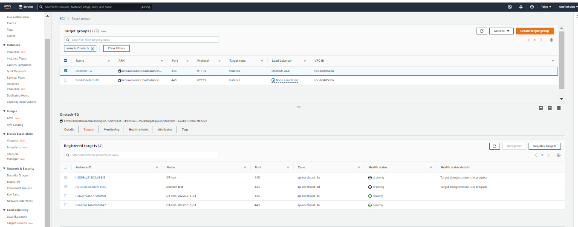Open the Tokyo region selector
Screen dimensions: 578x227
click(x=546, y=7)
